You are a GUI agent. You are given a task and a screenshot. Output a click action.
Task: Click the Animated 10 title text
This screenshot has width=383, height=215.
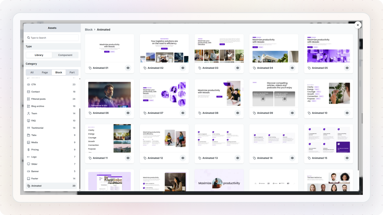click(x=320, y=113)
